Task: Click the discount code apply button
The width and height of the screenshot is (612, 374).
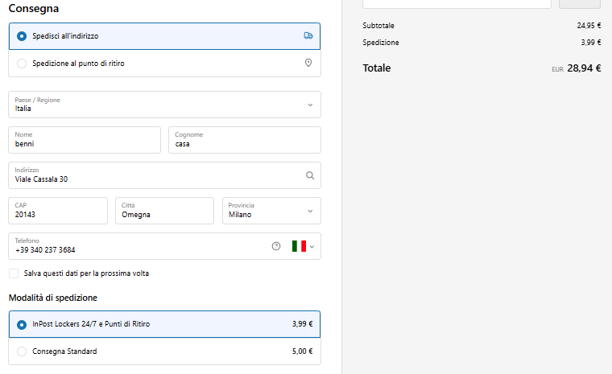Action: [580, 3]
